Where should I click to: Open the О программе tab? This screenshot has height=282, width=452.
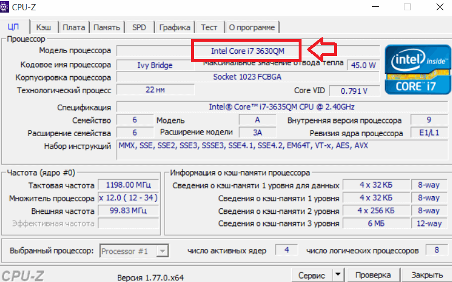(x=252, y=27)
